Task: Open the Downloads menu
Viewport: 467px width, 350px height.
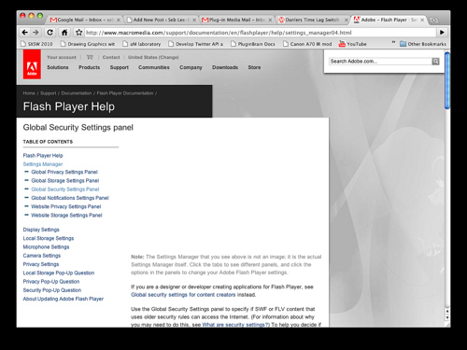Action: pyautogui.click(x=225, y=67)
